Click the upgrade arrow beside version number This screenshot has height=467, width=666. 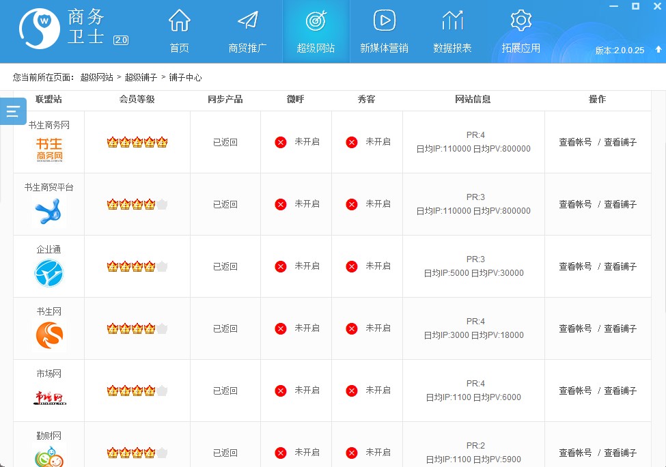click(658, 50)
